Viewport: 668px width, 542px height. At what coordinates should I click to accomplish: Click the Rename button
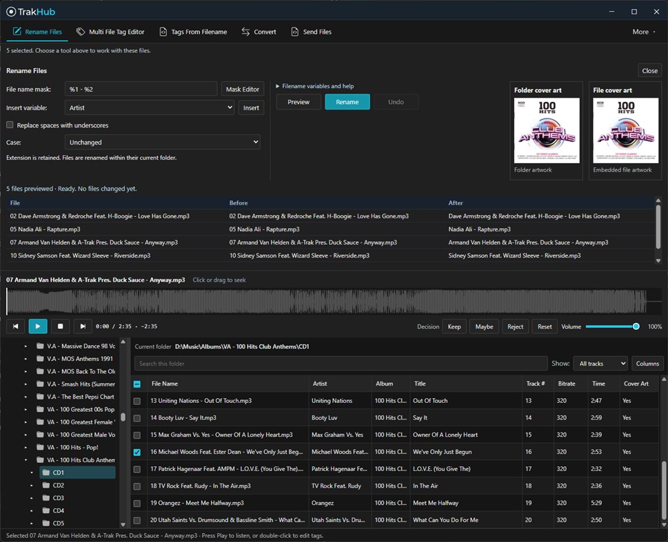pyautogui.click(x=347, y=102)
